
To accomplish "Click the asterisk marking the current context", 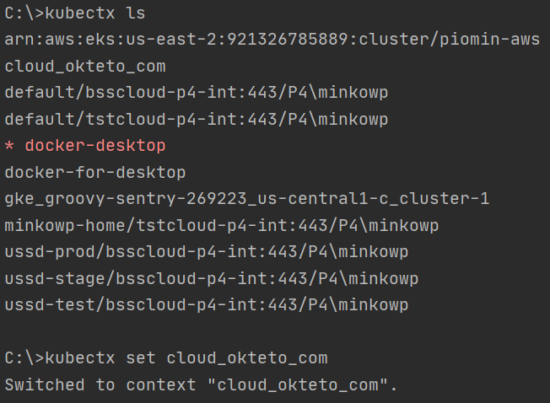I will click(x=9, y=147).
